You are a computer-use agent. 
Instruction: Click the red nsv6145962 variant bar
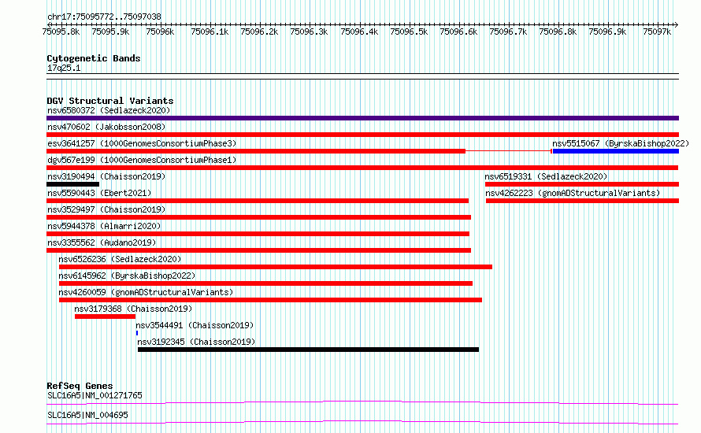[x=265, y=283]
